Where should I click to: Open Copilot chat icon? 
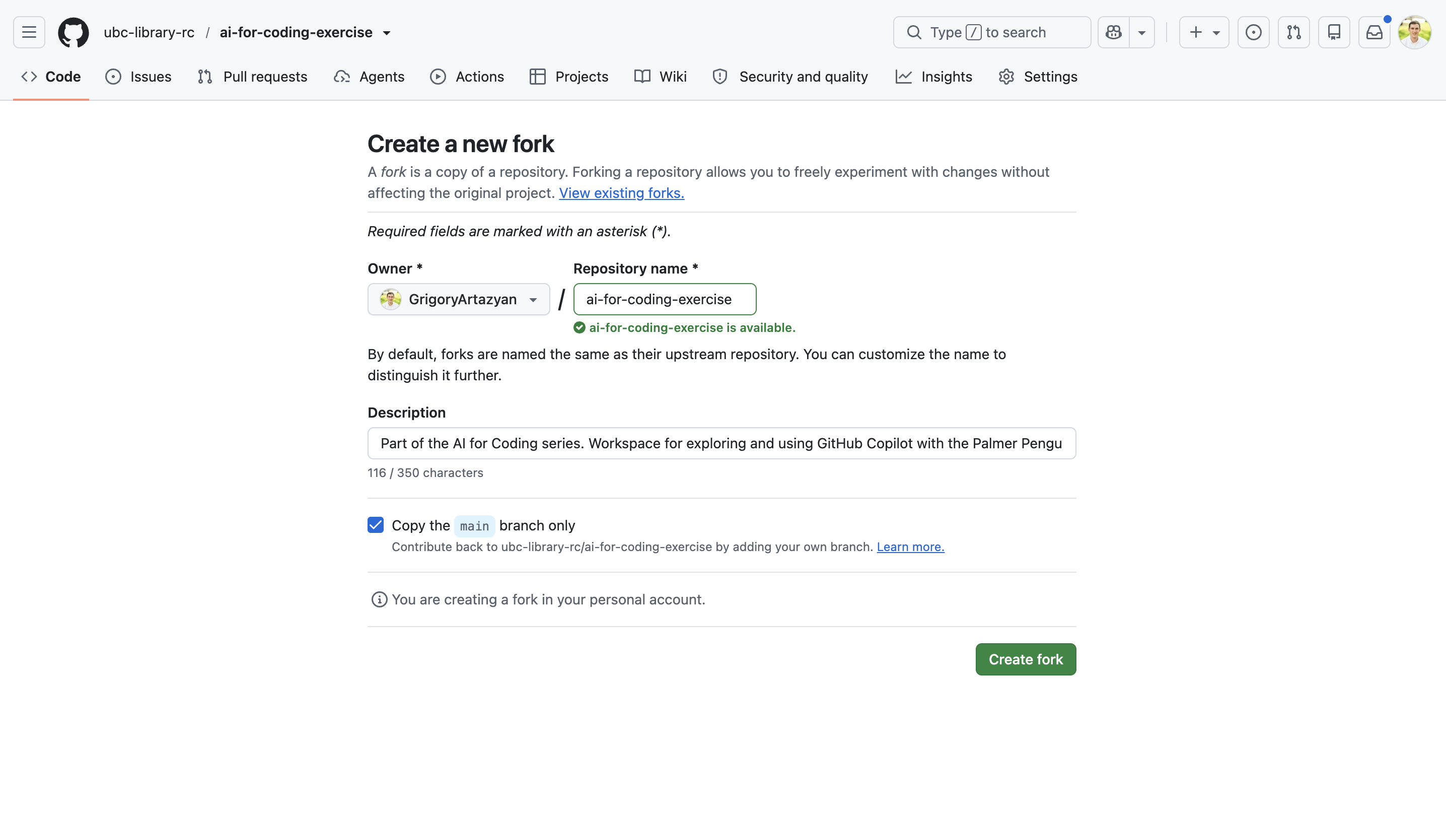coord(1114,32)
